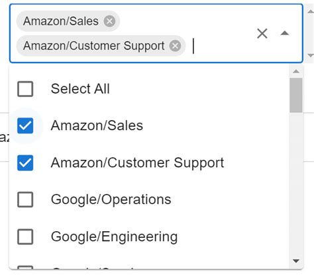
Task: Check the Google/Operations checkbox
Action: point(25,199)
